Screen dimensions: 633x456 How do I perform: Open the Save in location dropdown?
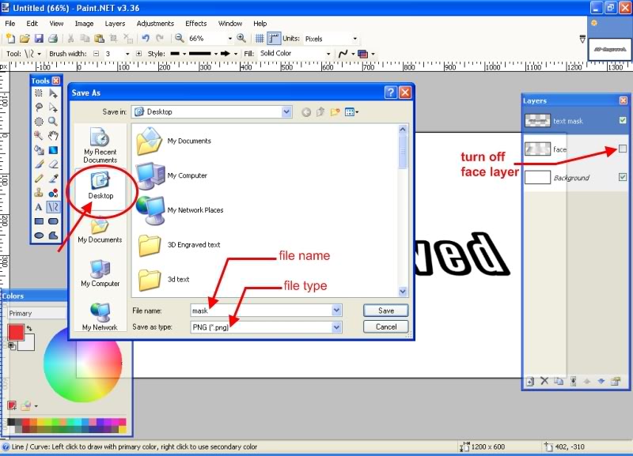click(x=286, y=112)
